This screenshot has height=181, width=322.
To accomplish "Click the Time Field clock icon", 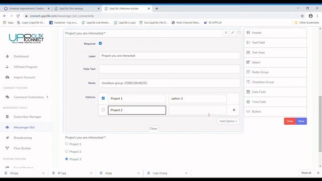I will 248,102.
